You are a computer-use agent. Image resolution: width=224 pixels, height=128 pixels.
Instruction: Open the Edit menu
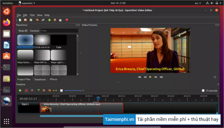pyautogui.click(x=25, y=15)
